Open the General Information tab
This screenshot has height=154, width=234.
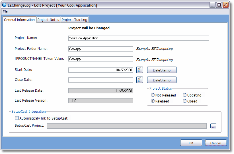click(x=19, y=20)
